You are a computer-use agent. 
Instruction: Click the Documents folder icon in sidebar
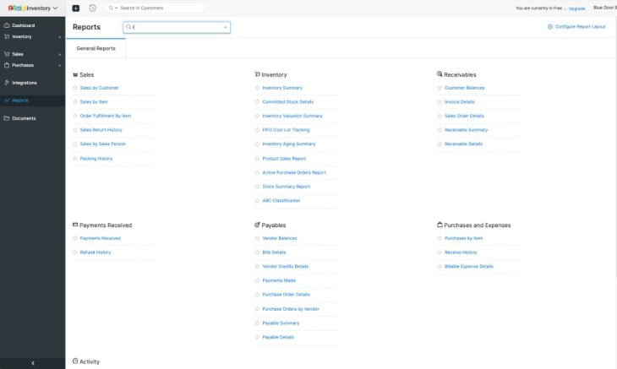click(x=7, y=118)
